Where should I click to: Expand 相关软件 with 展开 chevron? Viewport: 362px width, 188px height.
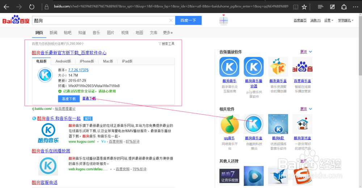click(x=306, y=109)
